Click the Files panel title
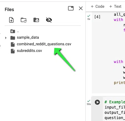Image resolution: width=125 pixels, height=121 pixels. 9,9
